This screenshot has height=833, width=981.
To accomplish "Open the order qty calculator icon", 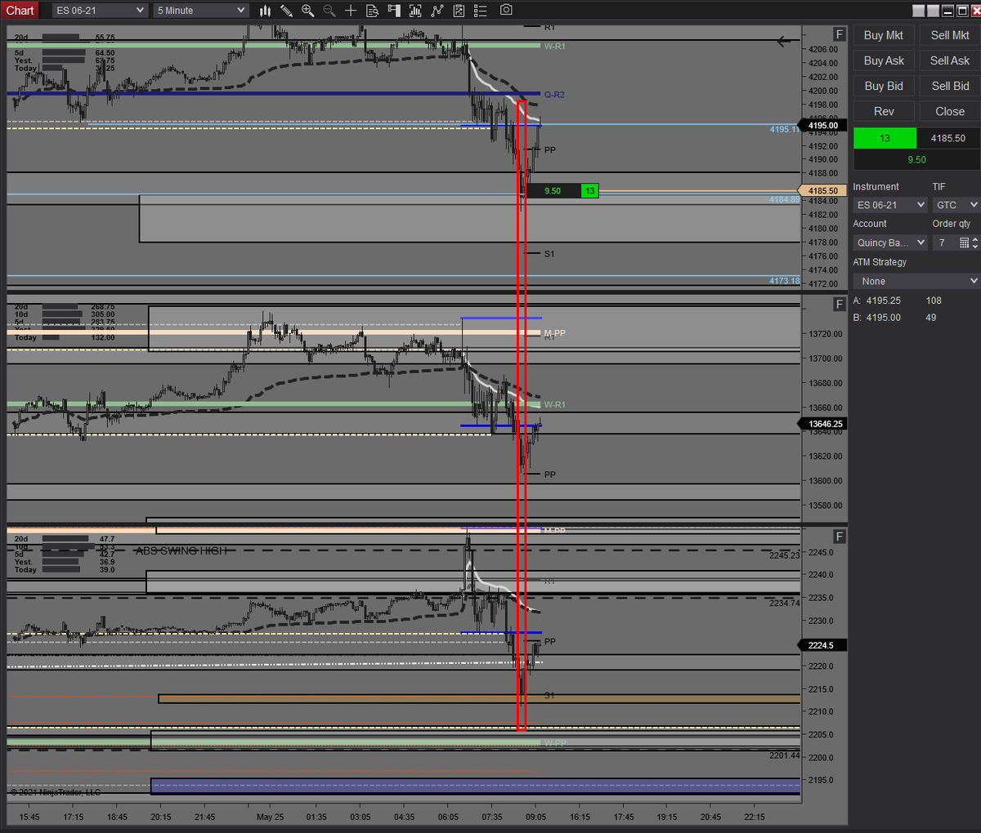I will point(964,243).
